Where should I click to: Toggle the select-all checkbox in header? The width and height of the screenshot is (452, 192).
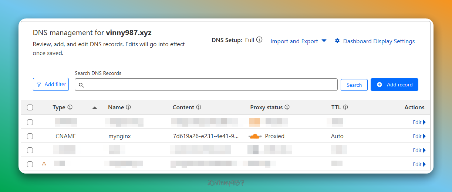(30, 107)
